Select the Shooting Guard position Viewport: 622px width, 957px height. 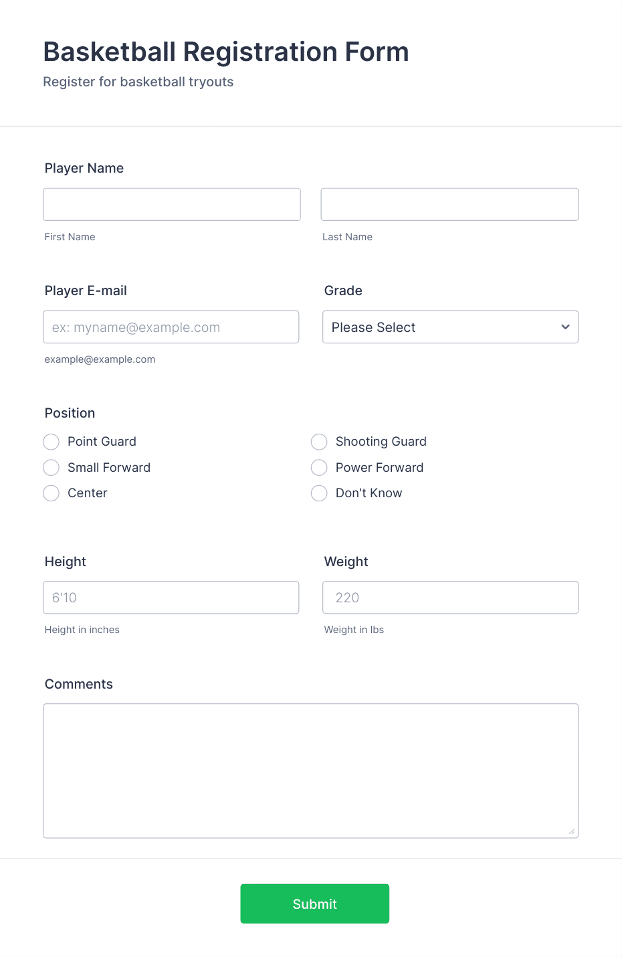319,442
